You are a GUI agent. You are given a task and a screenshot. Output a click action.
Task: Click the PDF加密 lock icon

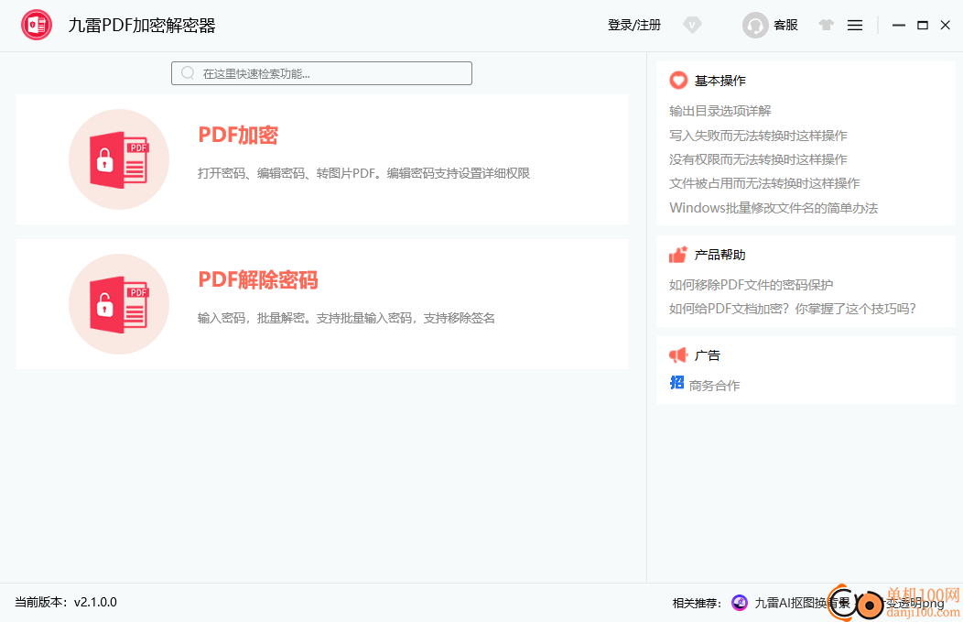[x=119, y=159]
